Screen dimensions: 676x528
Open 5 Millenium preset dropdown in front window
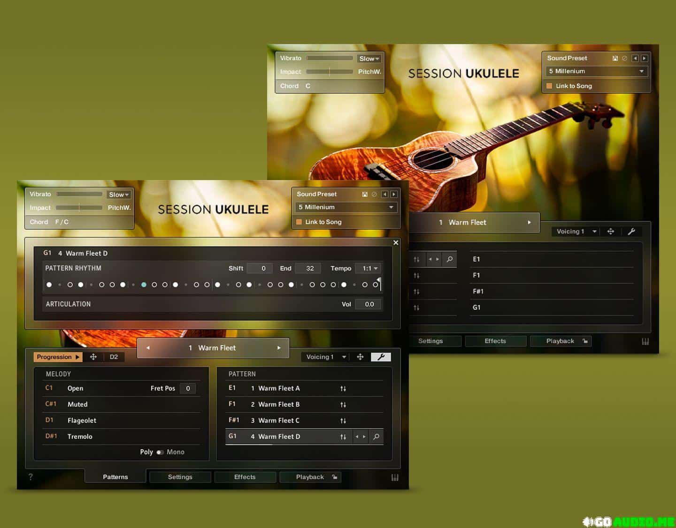[x=346, y=207]
